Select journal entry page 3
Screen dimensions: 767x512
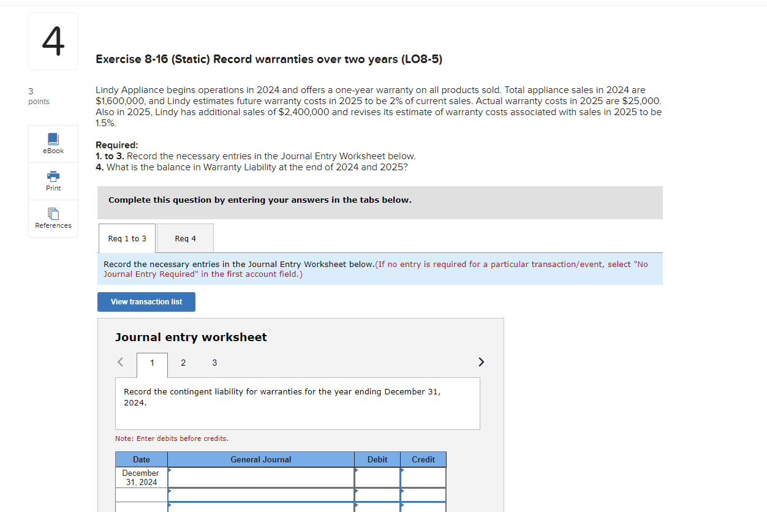pyautogui.click(x=214, y=363)
